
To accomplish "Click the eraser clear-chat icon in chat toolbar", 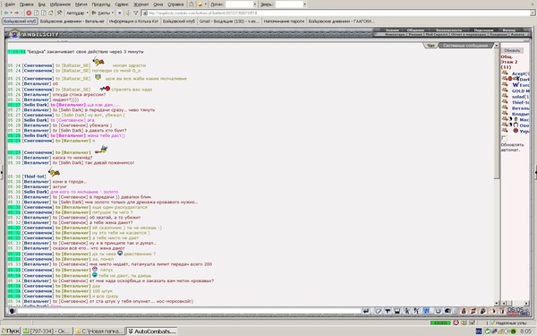I will 378,311.
